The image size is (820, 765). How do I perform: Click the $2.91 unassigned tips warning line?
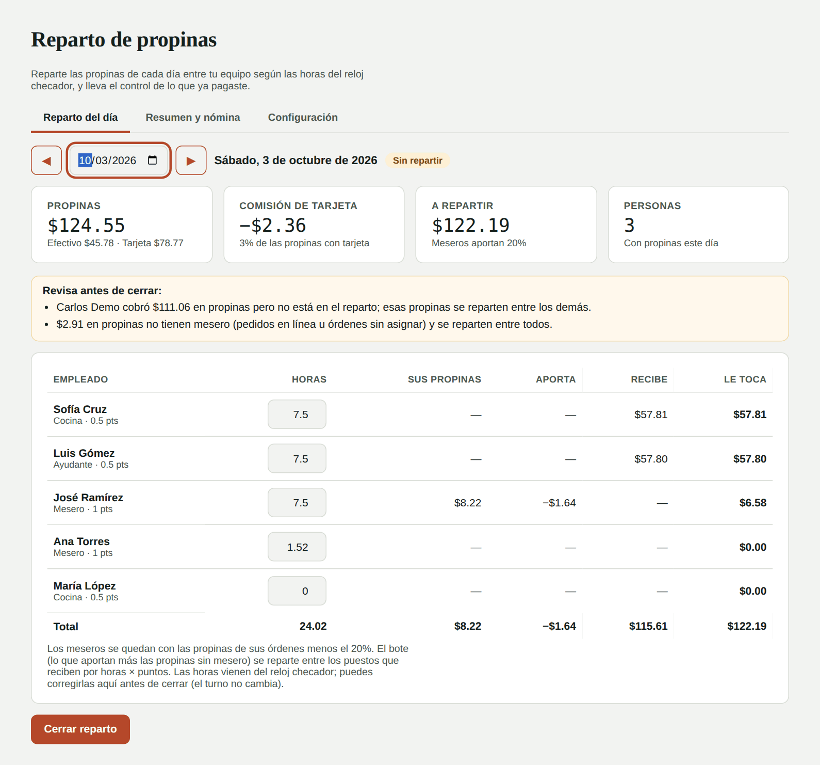coord(304,324)
